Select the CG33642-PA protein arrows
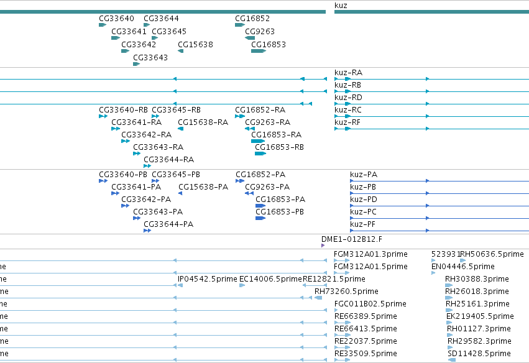The height and width of the screenshot is (363, 529). (x=125, y=206)
